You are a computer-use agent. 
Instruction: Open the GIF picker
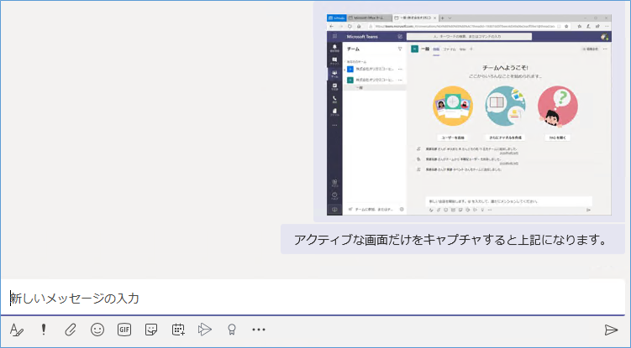click(124, 330)
